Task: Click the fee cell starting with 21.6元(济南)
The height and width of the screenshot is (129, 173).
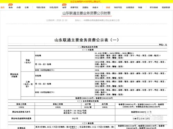Action: pyautogui.click(x=131, y=56)
